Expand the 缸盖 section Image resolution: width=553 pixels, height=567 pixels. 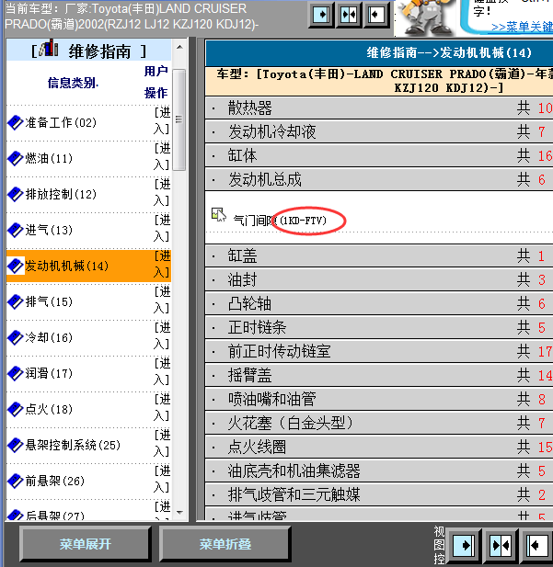[379, 255]
